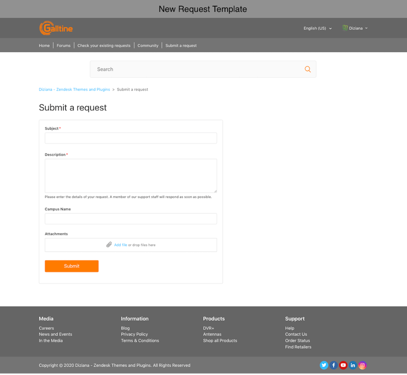The height and width of the screenshot is (375, 407).
Task: Click the Media footer heading
Action: point(46,319)
